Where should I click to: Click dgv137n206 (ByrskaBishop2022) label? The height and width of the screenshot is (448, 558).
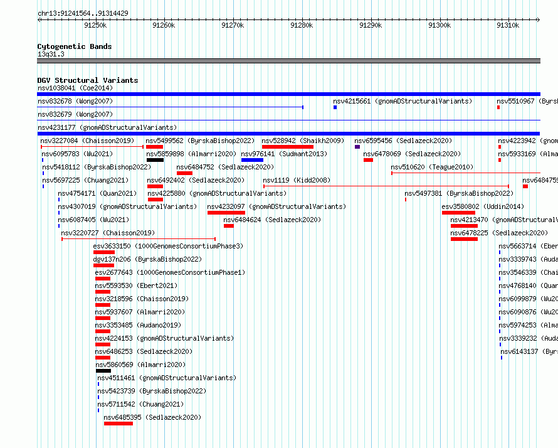coord(147,259)
